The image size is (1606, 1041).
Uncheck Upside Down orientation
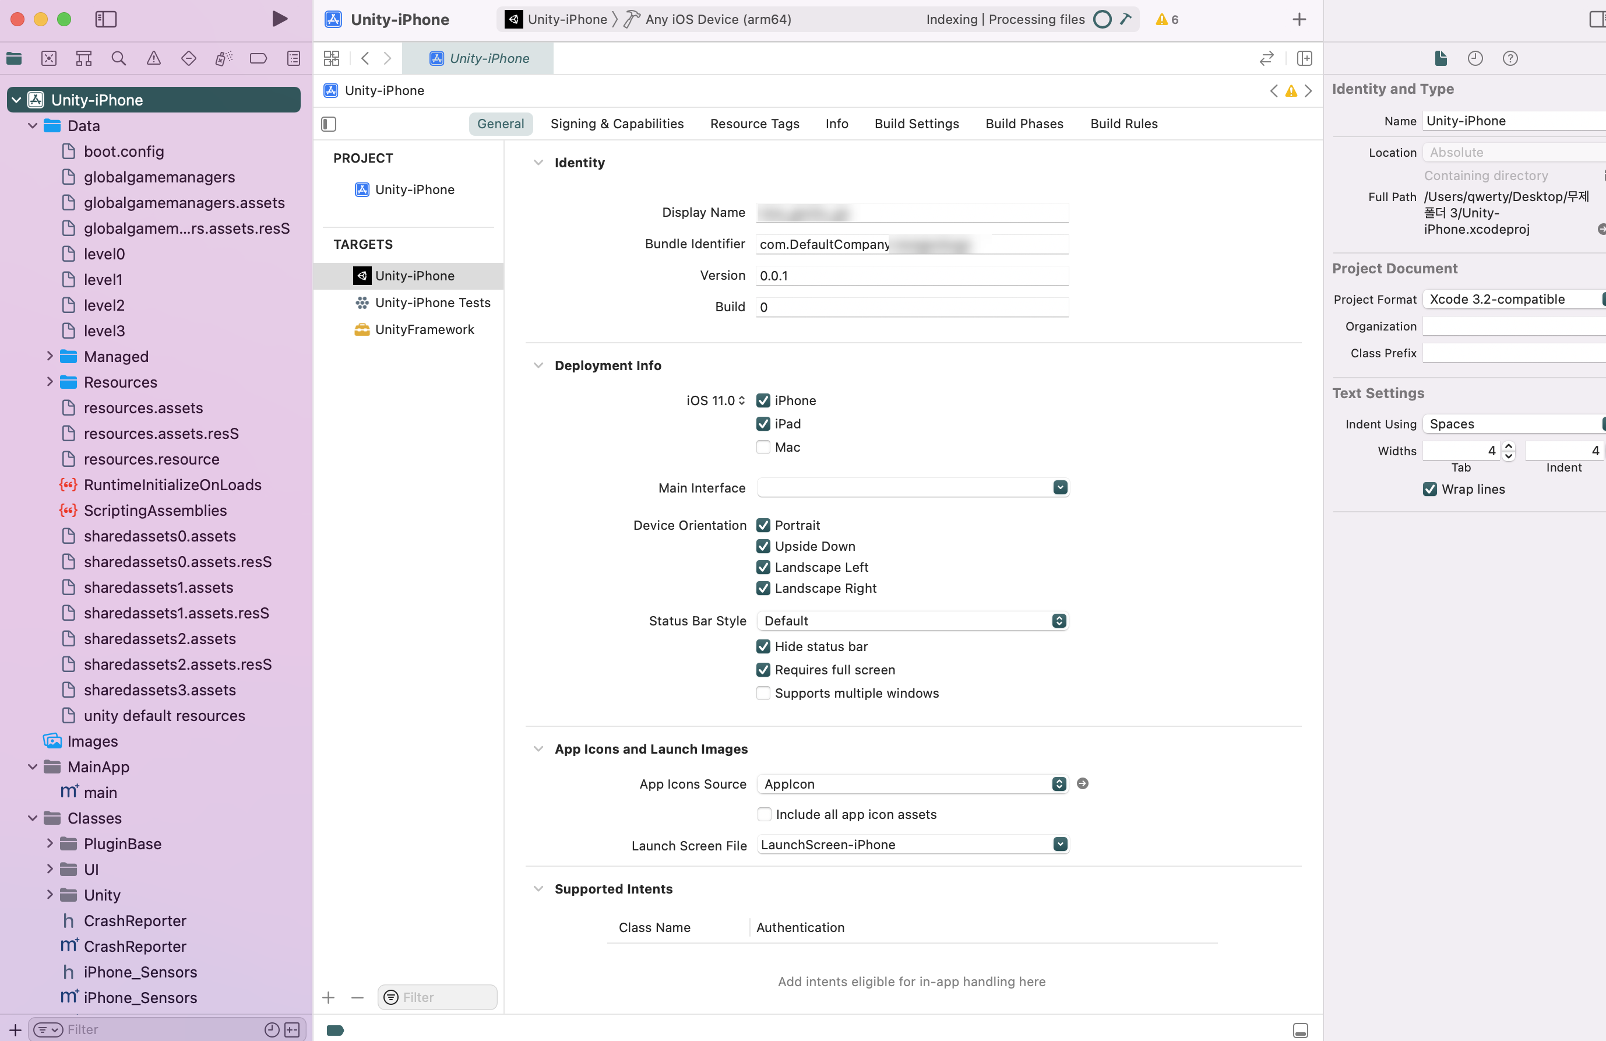click(763, 546)
